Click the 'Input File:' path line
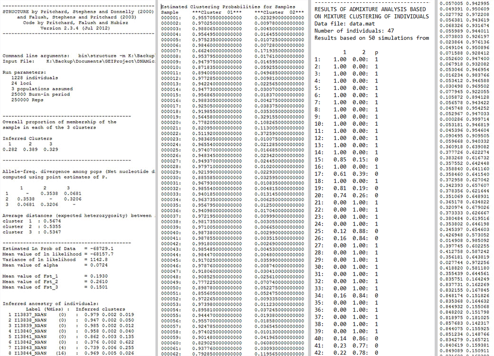494x356 pixels. 78,62
